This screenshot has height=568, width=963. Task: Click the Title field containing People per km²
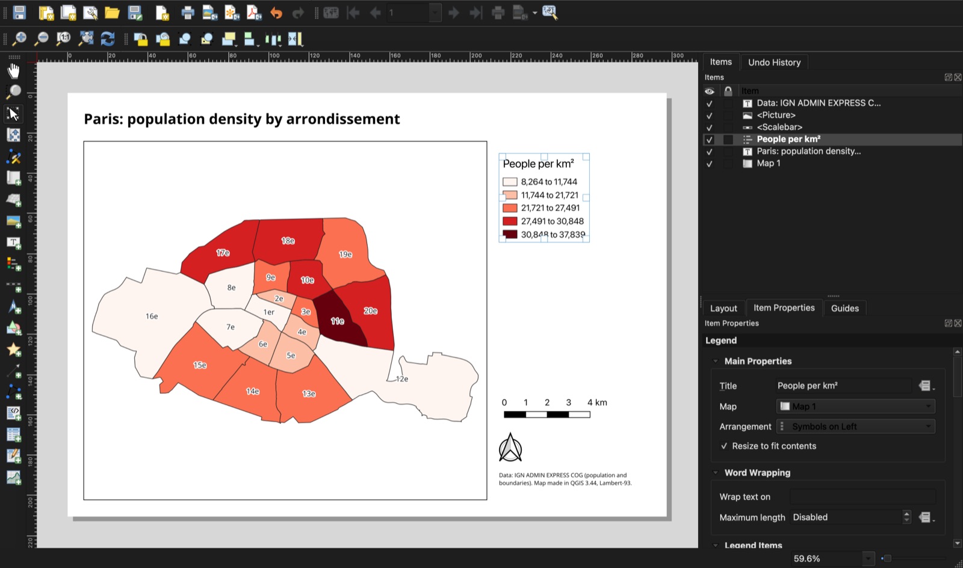(843, 386)
